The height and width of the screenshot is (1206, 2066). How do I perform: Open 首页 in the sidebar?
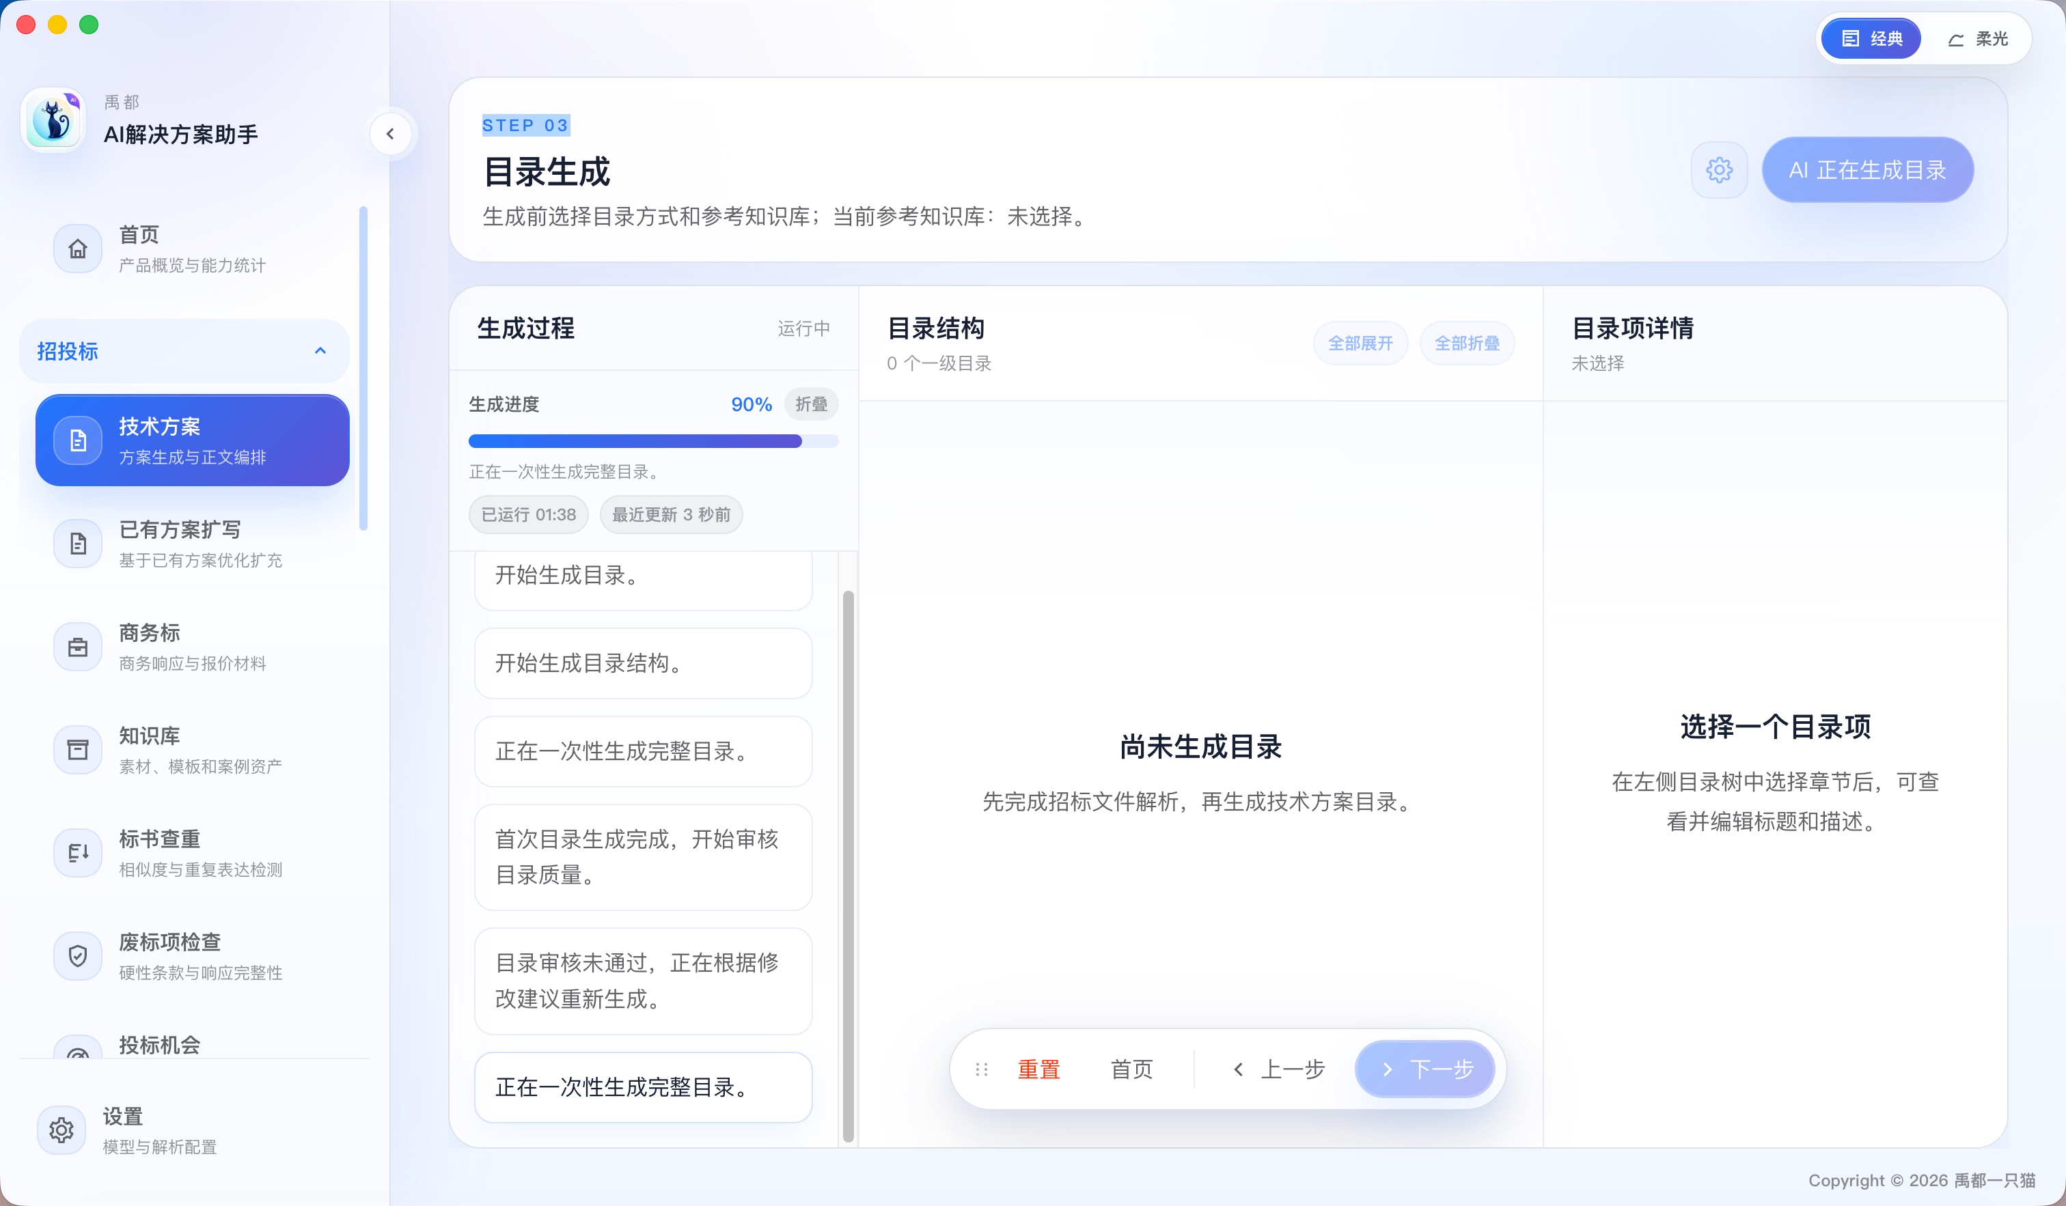pyautogui.click(x=193, y=249)
